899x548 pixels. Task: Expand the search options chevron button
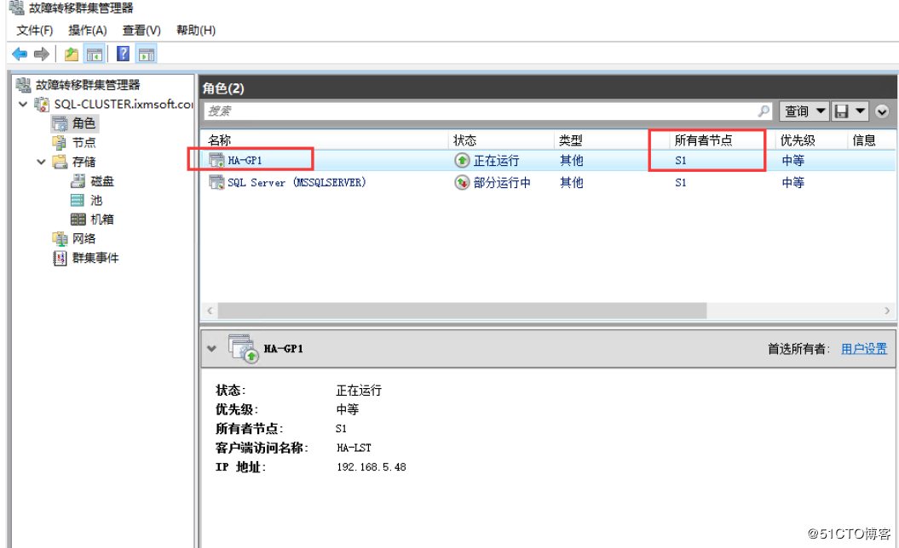[882, 111]
